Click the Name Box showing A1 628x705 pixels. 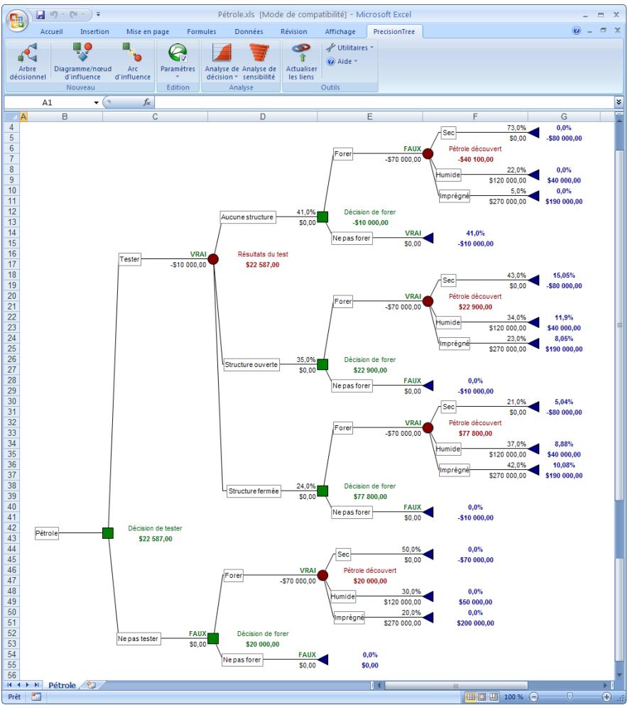47,102
